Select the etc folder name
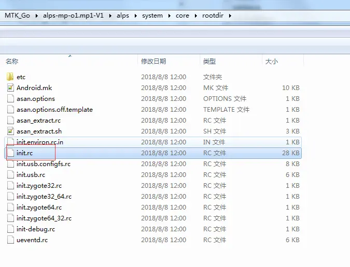The image size is (350, 267). tap(21, 77)
